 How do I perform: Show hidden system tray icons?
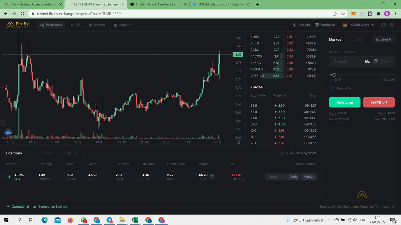[330, 220]
